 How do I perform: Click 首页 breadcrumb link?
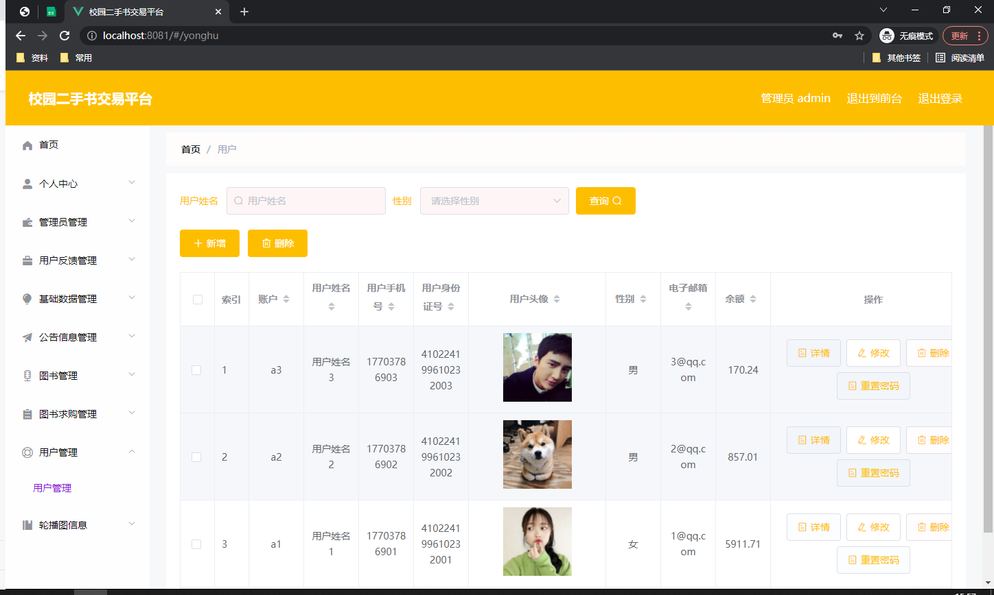pos(191,149)
